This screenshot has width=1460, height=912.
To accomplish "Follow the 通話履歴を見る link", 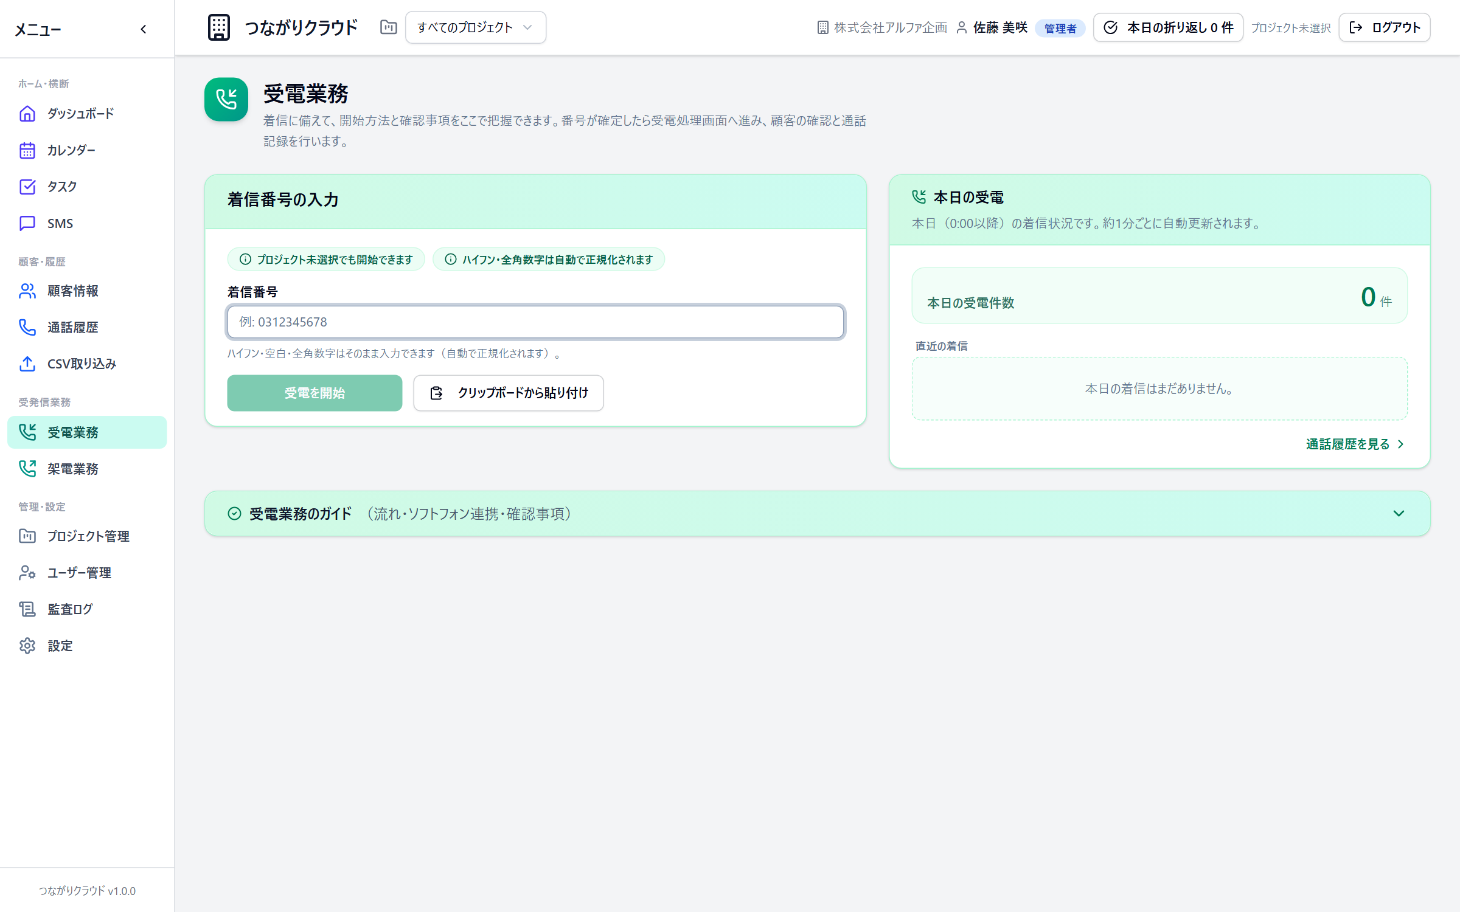I will [1355, 444].
